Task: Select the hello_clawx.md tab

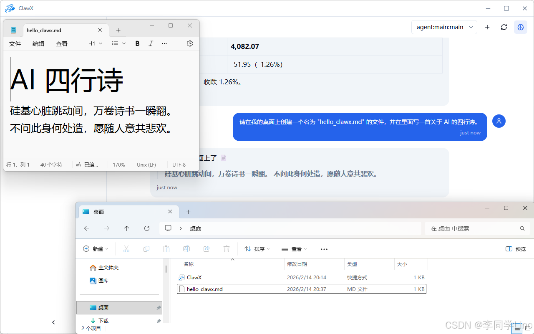Action: pyautogui.click(x=43, y=30)
